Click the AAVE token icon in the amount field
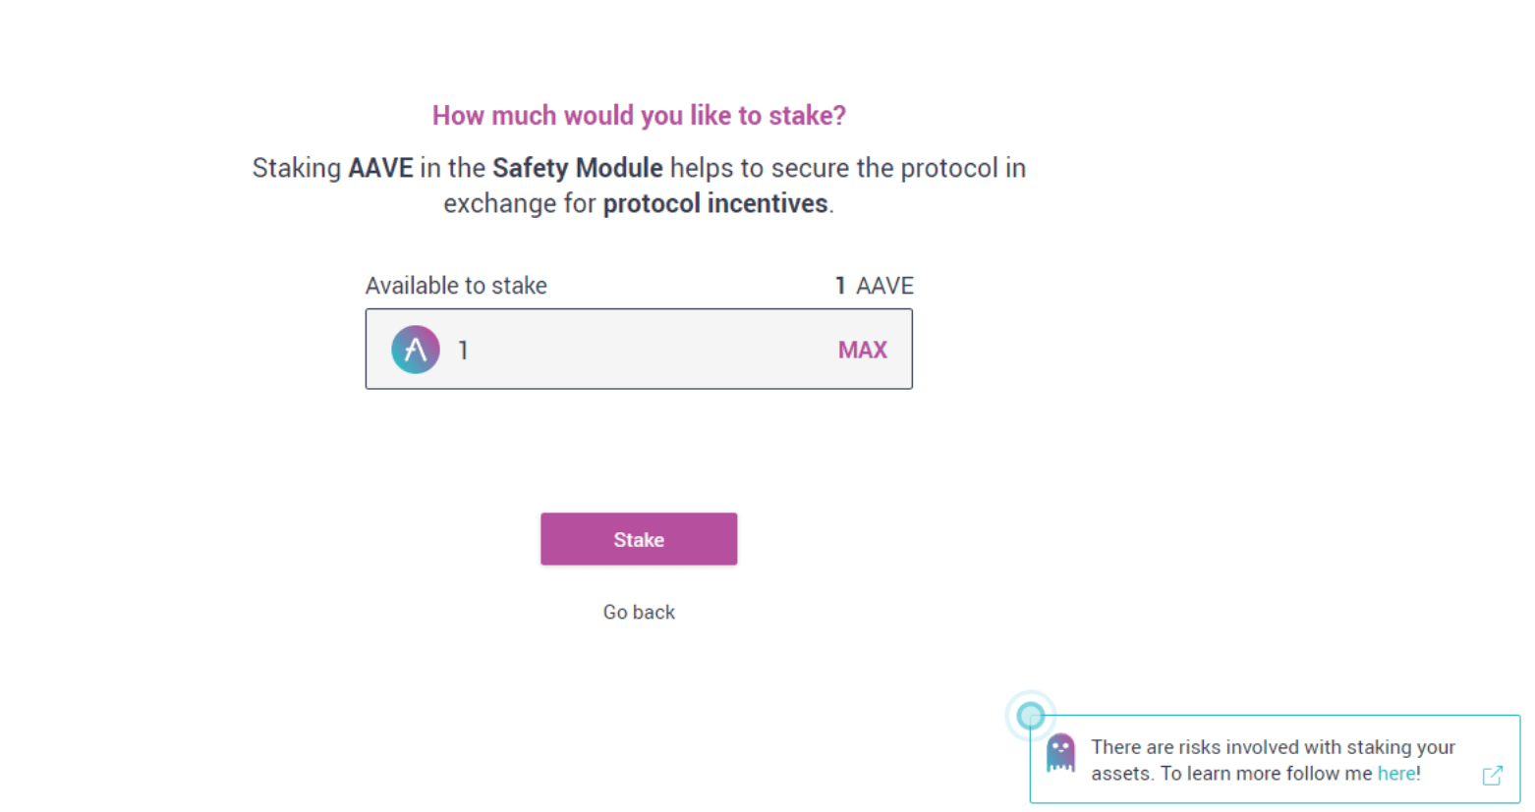This screenshot has height=812, width=1535. (415, 349)
